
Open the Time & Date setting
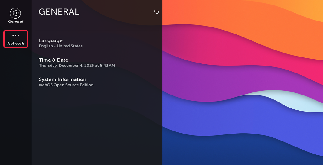(54, 60)
